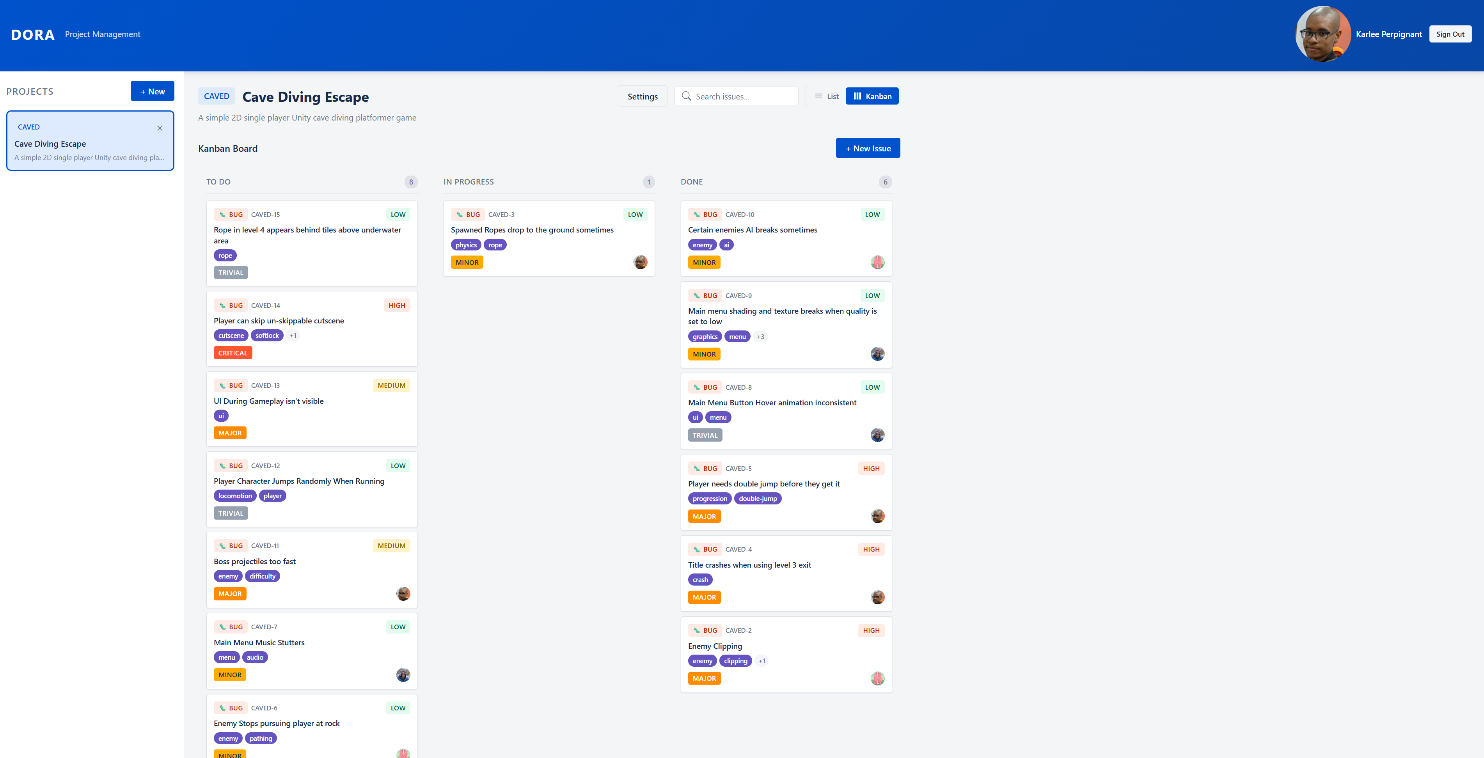Click the assignee avatar on CAVED-9 card
This screenshot has width=1484, height=758.
click(x=877, y=354)
